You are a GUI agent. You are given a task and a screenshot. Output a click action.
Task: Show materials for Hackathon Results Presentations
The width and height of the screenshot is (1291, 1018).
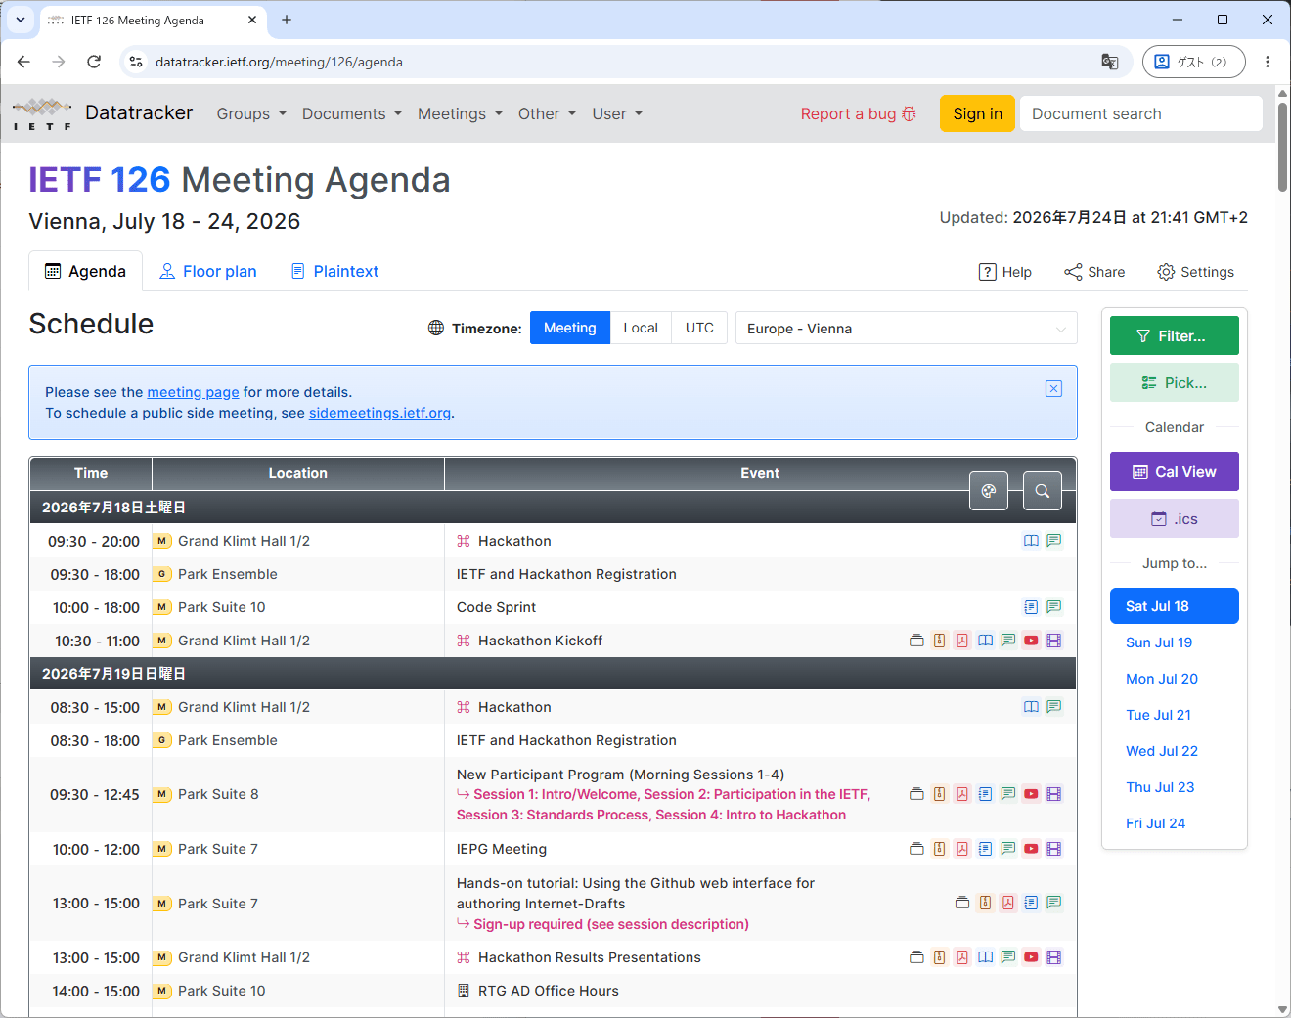[916, 957]
